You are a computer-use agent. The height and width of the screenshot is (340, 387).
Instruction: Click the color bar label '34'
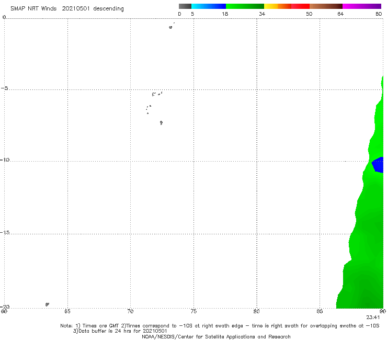[x=262, y=14]
